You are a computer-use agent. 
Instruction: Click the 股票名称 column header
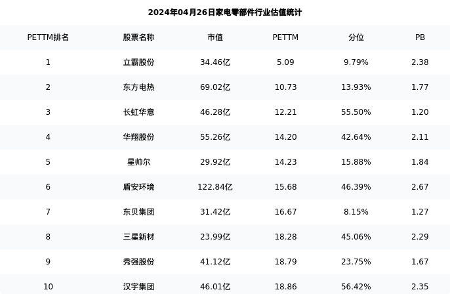(x=138, y=37)
